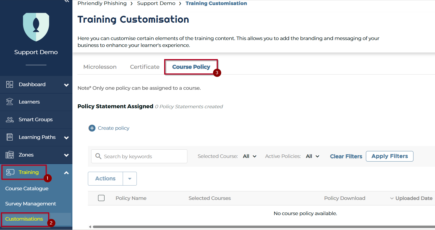This screenshot has width=435, height=230.
Task: Click the Zones building icon
Action: [x=10, y=155]
